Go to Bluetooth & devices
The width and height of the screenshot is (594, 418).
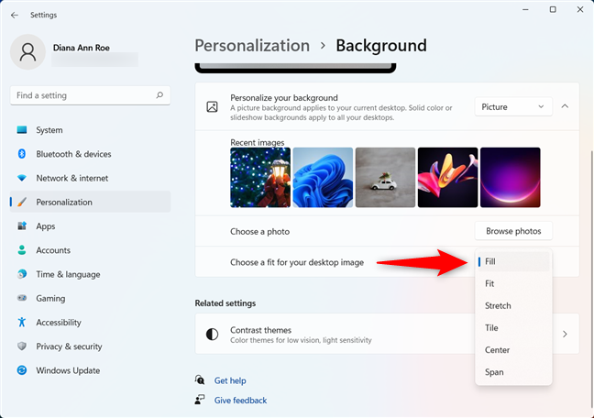90,154
